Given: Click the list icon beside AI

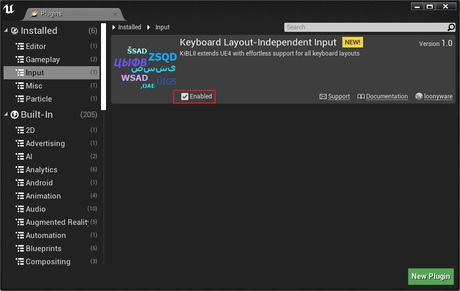Looking at the screenshot, I should pos(20,157).
